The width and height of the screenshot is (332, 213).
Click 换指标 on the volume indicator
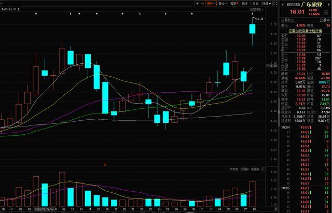coord(255,169)
